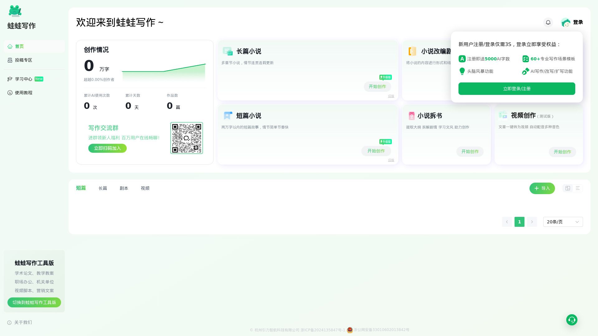Go to next page with right arrow
598x336 pixels.
pos(532,222)
